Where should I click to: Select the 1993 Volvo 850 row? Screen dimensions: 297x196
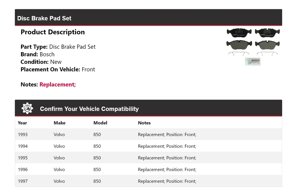point(148,135)
